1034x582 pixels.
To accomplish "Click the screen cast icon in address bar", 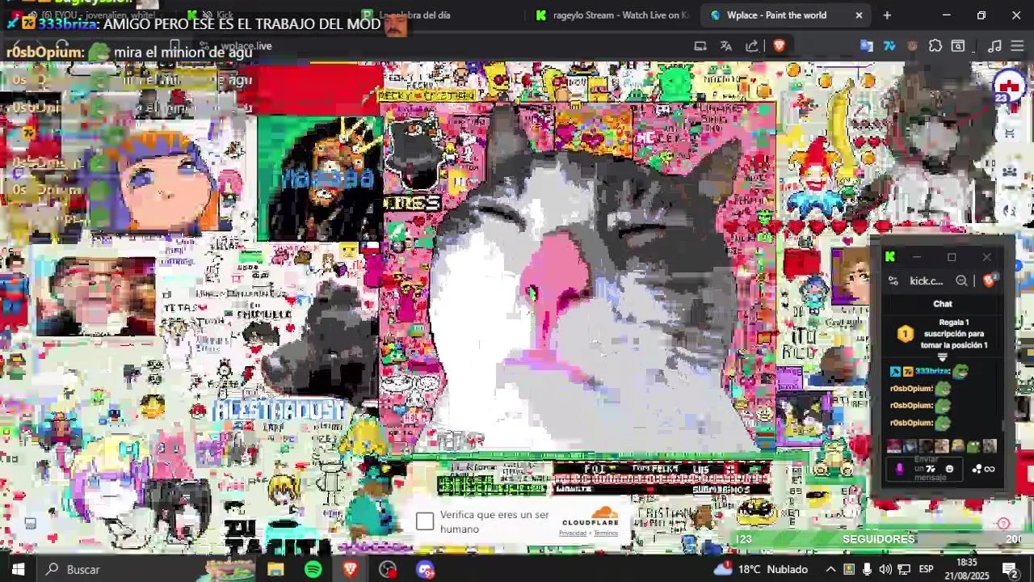I will [700, 46].
